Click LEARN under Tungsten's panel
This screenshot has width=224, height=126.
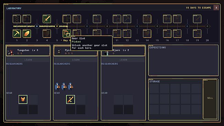tap(28, 60)
